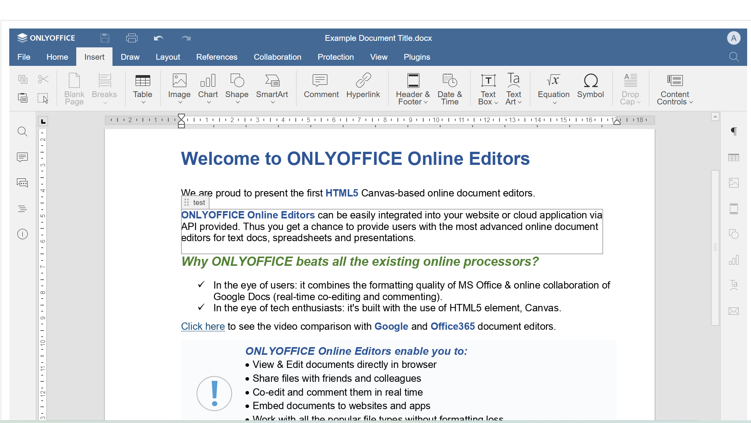Open the Chart dropdown
Image resolution: width=751 pixels, height=423 pixels.
[208, 89]
